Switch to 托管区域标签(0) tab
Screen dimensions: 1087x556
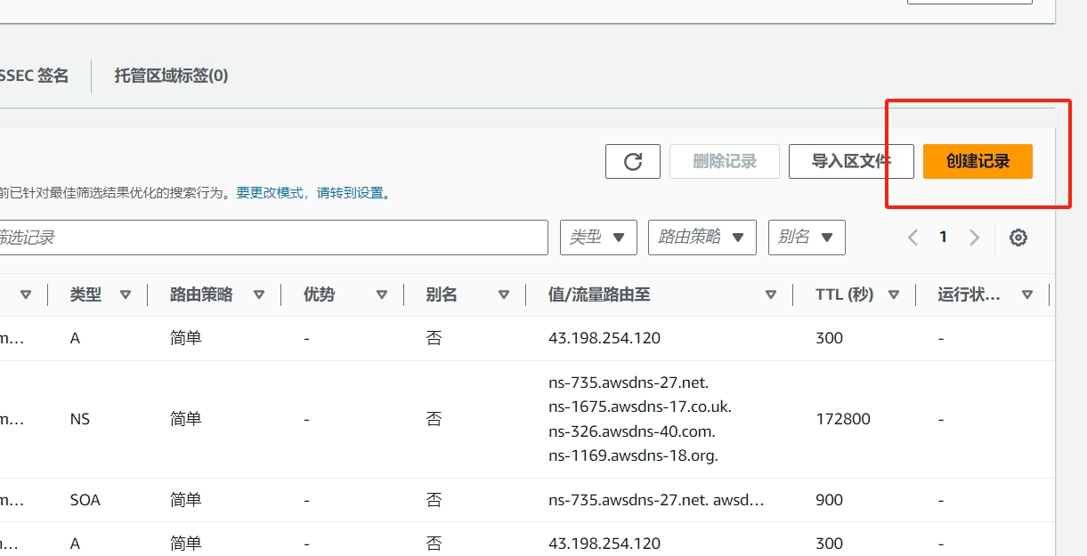point(171,76)
